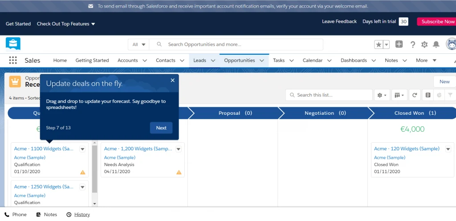456x221 pixels.
Task: Open the Help question mark icon
Action: (413, 44)
